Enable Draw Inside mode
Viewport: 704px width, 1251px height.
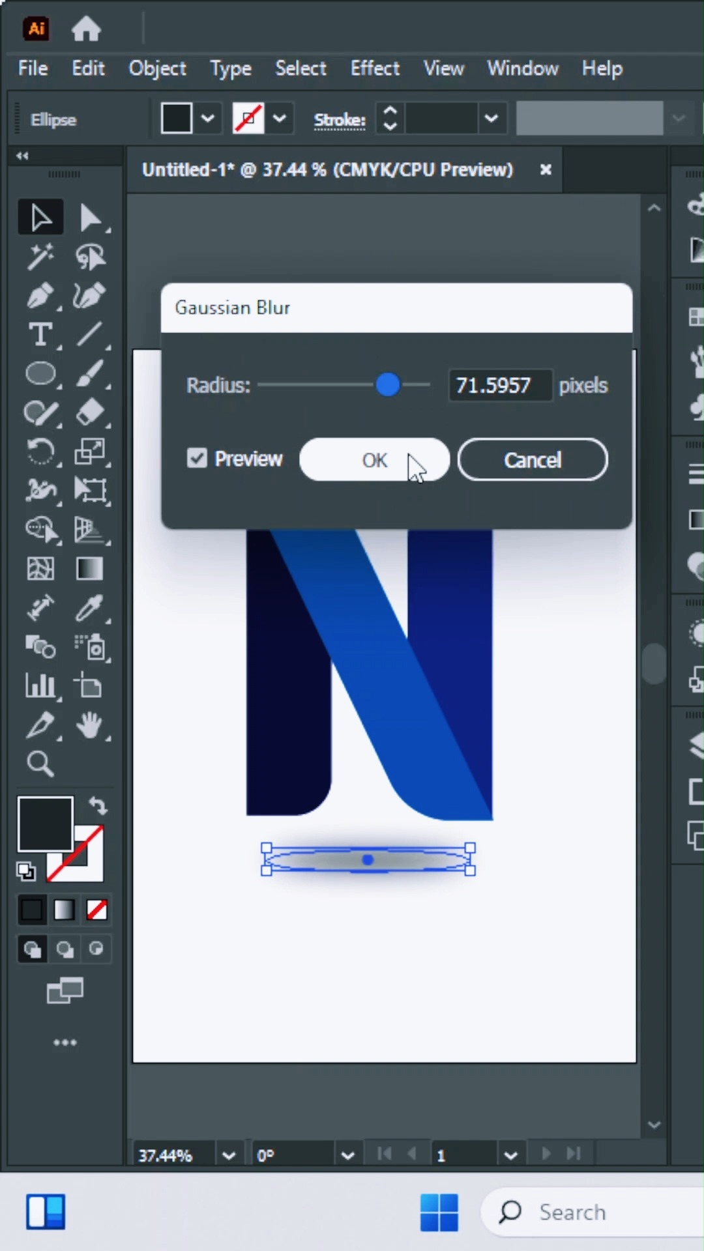96,949
